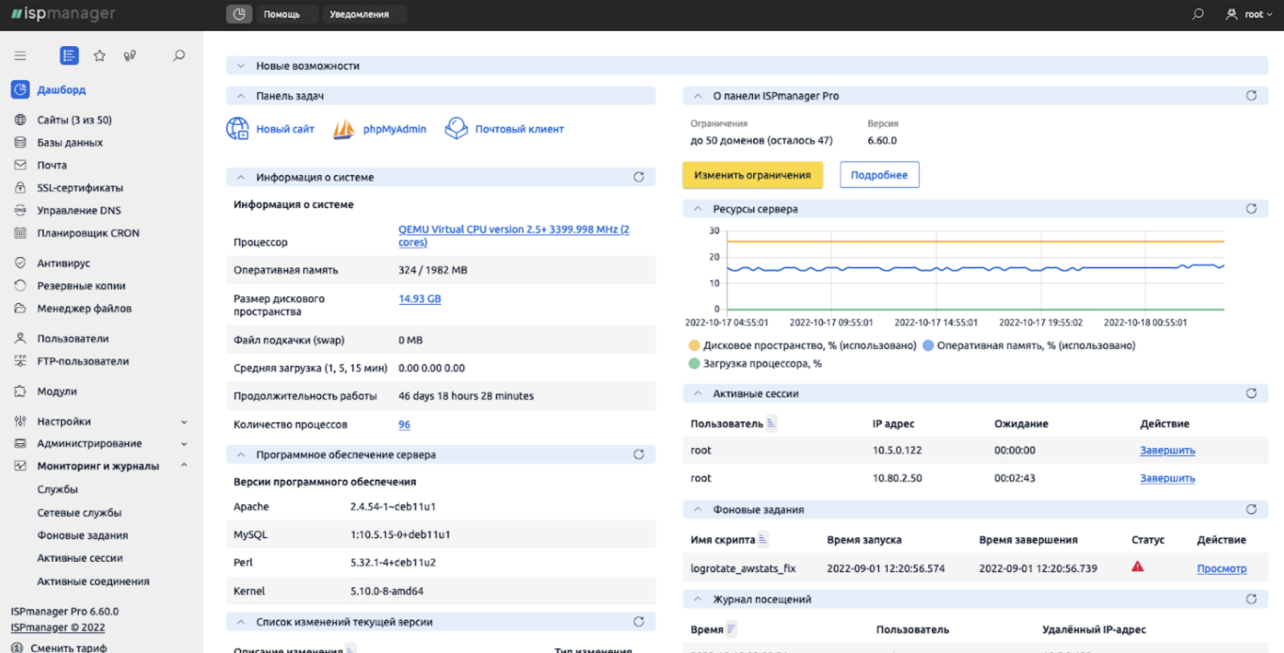Click the ISPmanager logo
This screenshot has height=653, width=1284.
click(63, 14)
